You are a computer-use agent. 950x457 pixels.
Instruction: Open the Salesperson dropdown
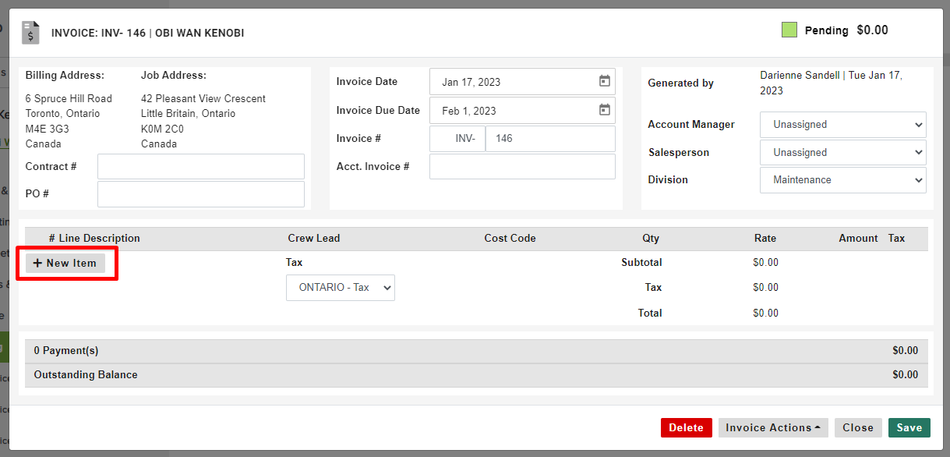[842, 152]
